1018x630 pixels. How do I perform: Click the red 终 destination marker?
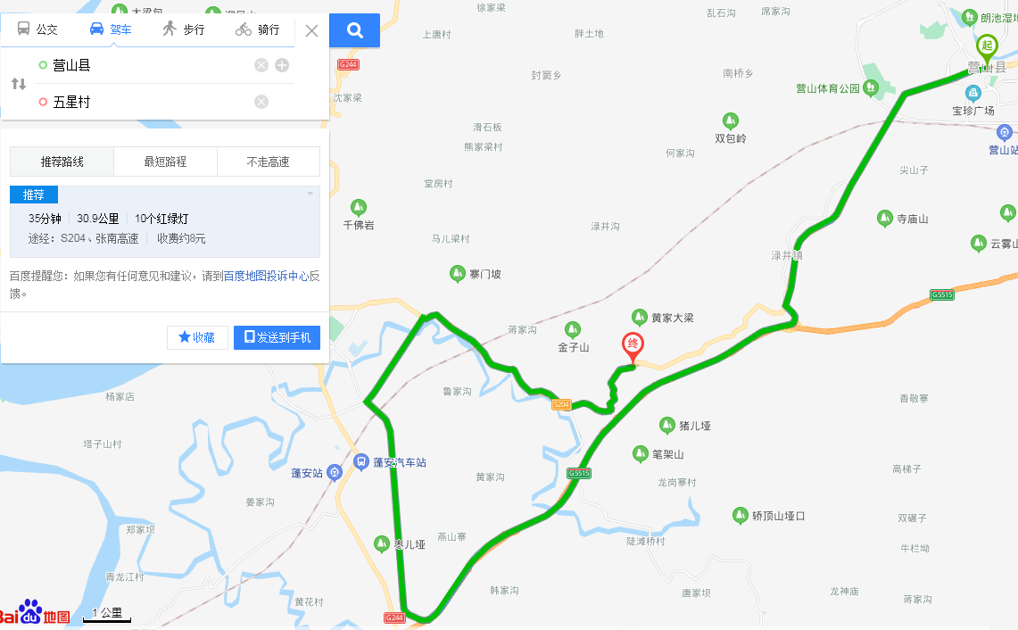coord(633,347)
